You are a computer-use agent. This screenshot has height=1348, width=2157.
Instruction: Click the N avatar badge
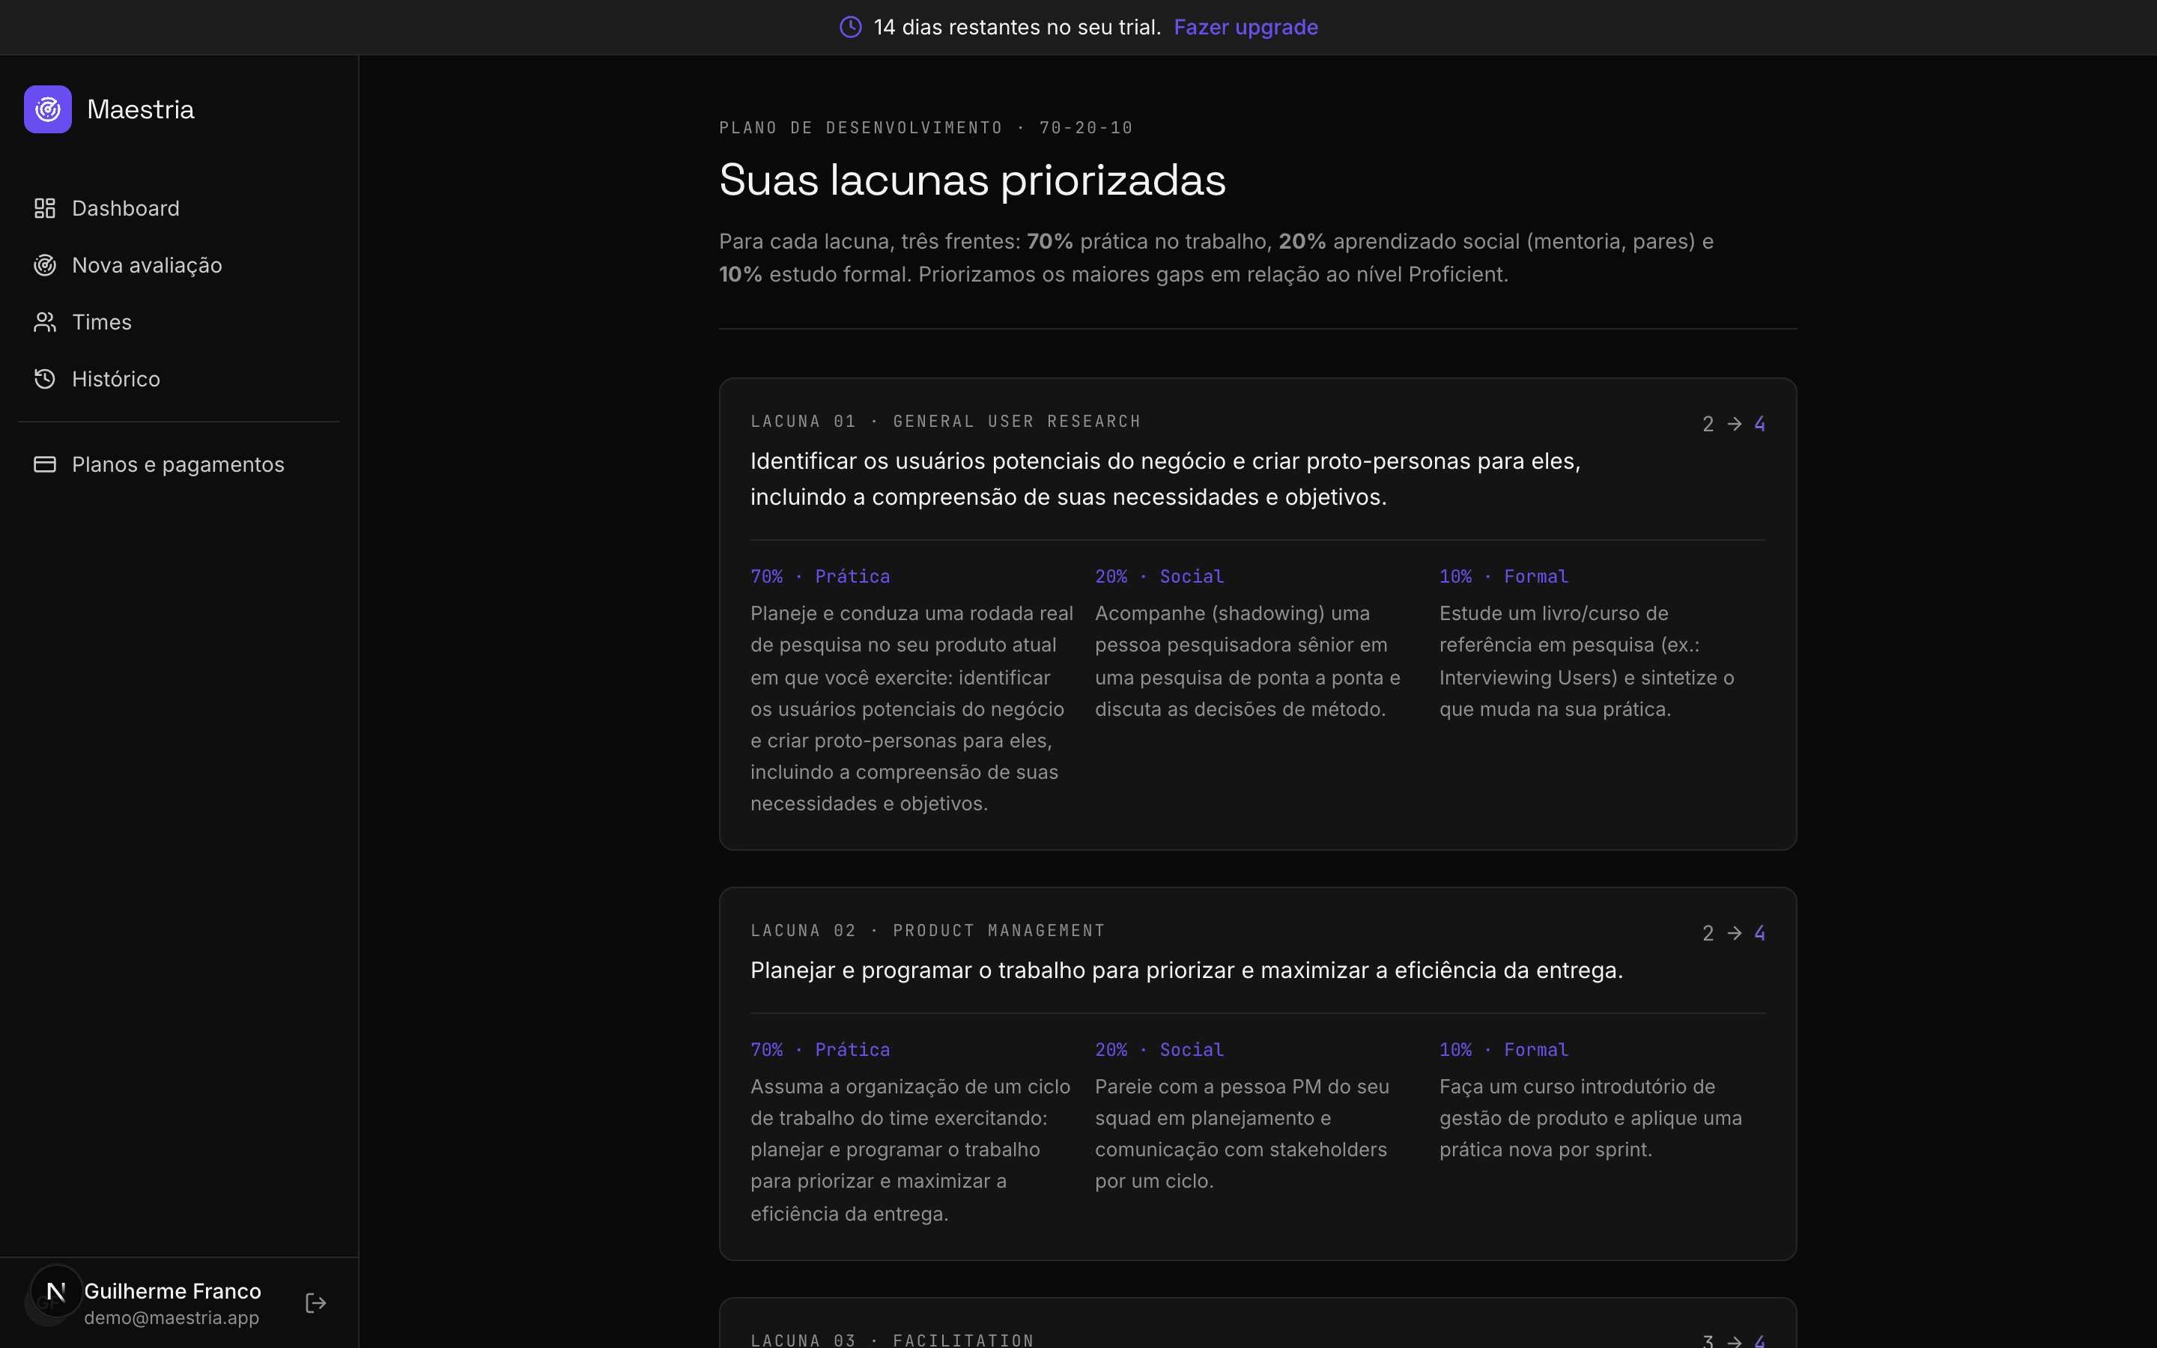[x=56, y=1291]
